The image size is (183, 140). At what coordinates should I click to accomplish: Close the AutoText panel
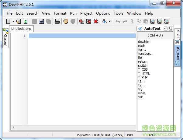tap(171, 29)
